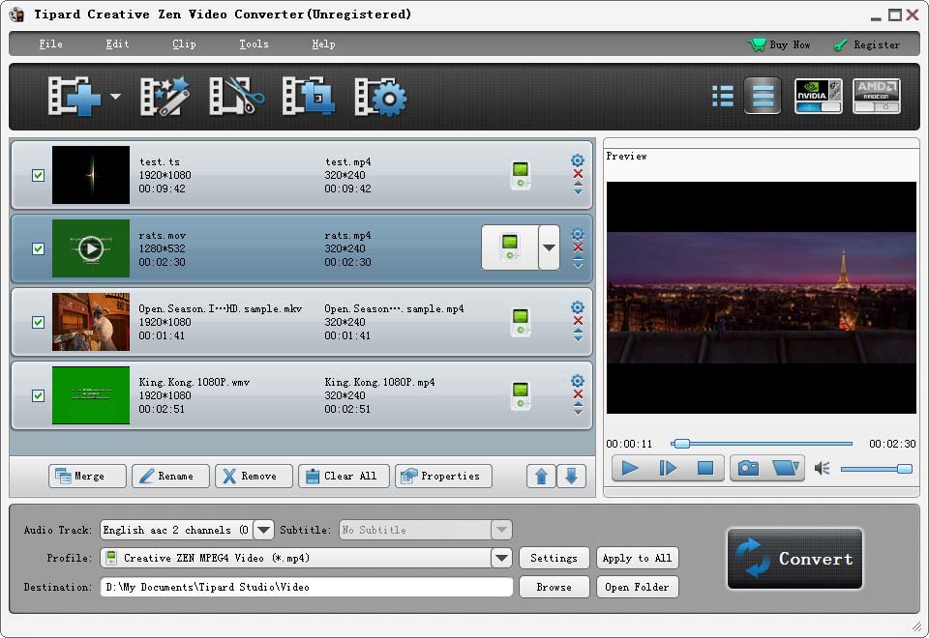This screenshot has height=638, width=929.
Task: Click the Add Video file icon
Action: pyautogui.click(x=74, y=96)
